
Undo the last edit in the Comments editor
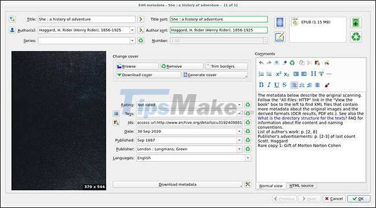point(261,63)
